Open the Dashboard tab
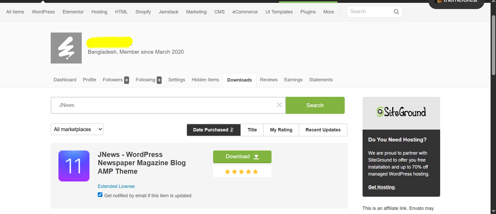 (x=65, y=80)
